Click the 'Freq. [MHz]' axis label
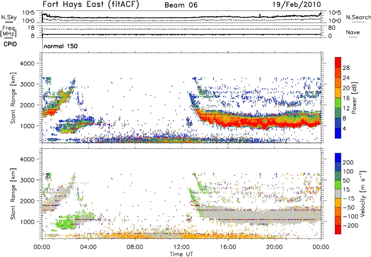Screen dimensions: 371x257 click(x=8, y=32)
